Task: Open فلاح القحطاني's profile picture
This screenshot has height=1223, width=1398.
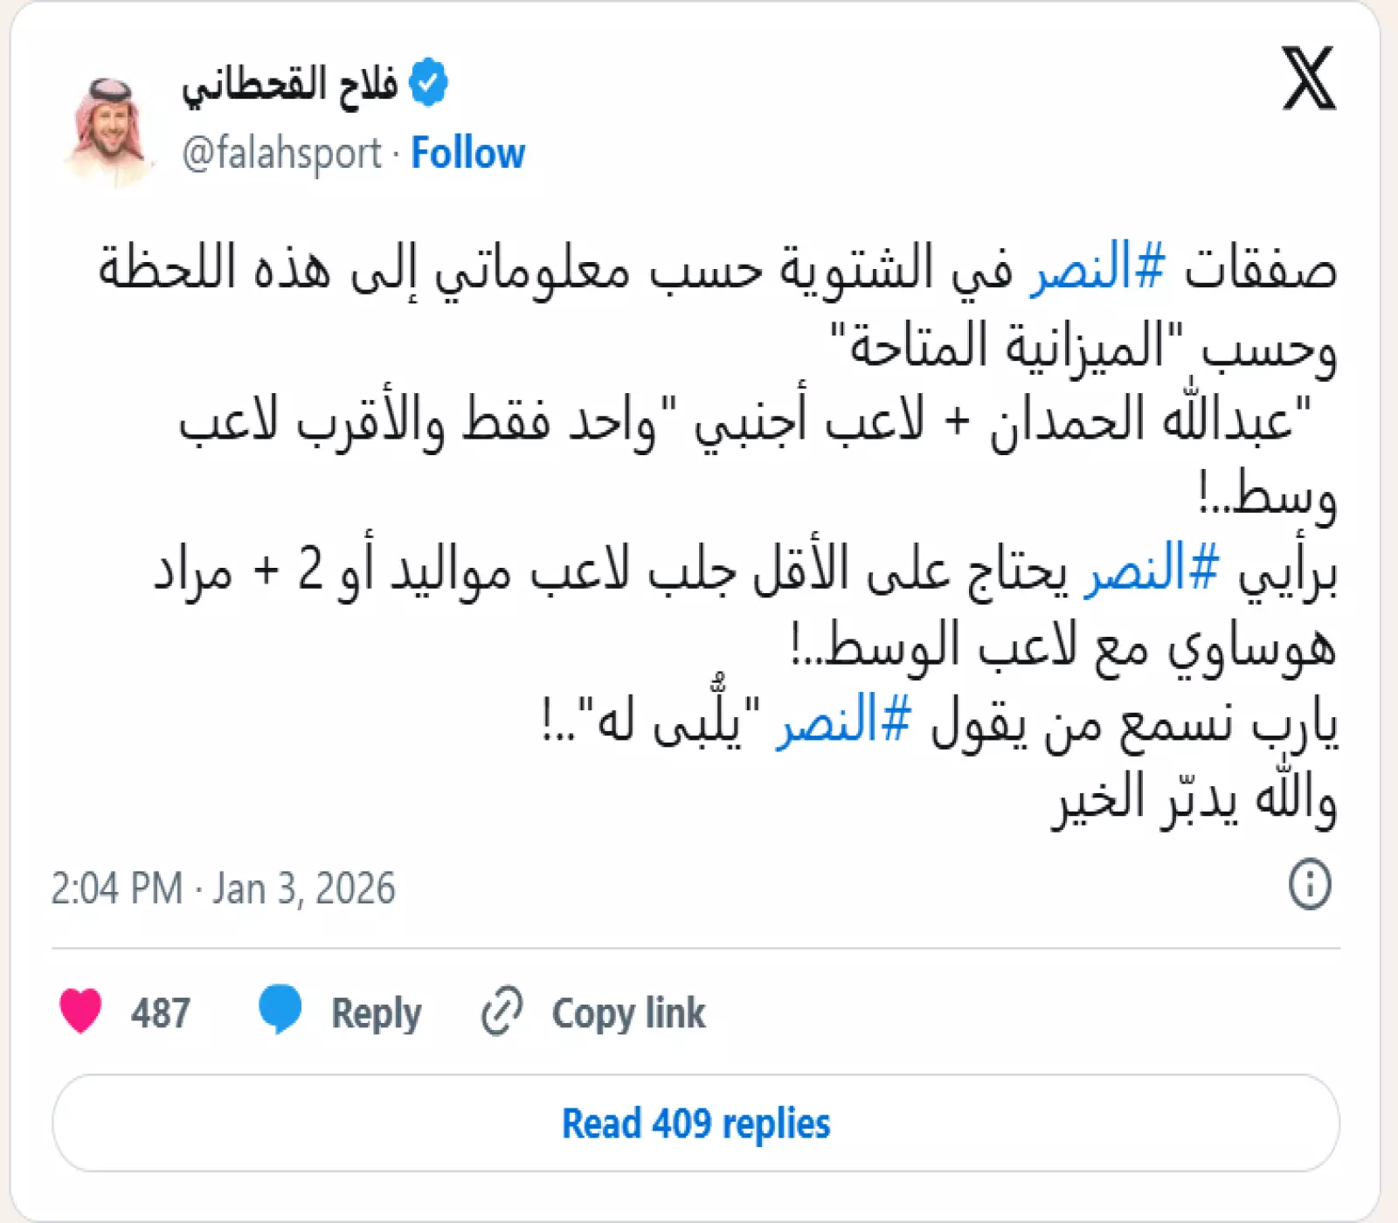Action: tap(109, 129)
